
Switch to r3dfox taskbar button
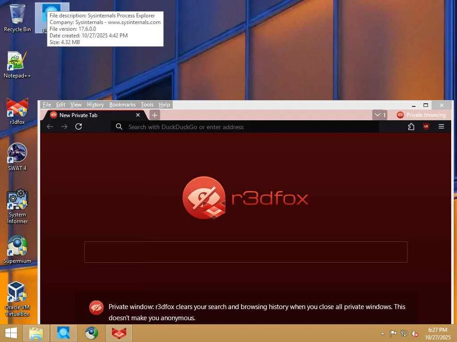tap(119, 333)
